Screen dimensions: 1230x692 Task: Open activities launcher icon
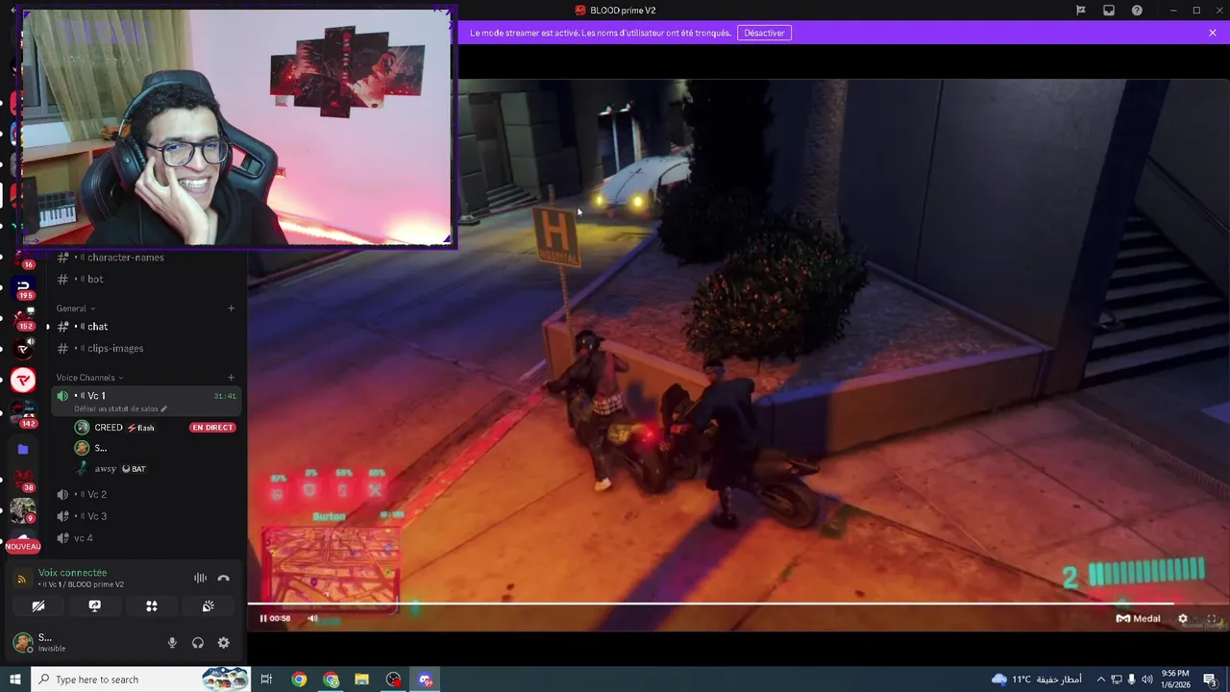pyautogui.click(x=151, y=606)
